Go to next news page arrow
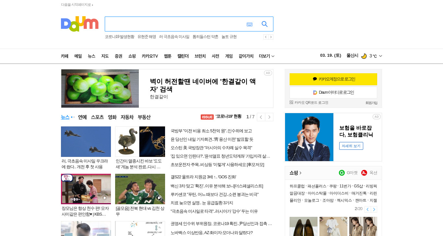Viewport: 443px width, 236px height. (269, 117)
